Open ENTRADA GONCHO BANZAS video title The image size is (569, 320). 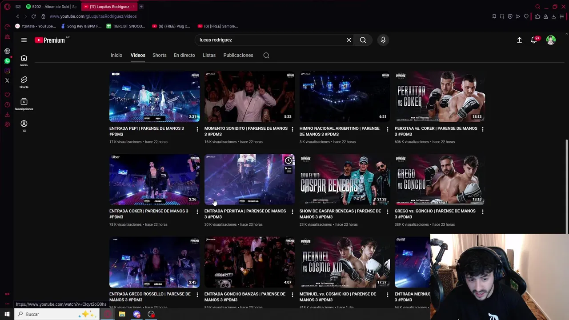click(245, 297)
